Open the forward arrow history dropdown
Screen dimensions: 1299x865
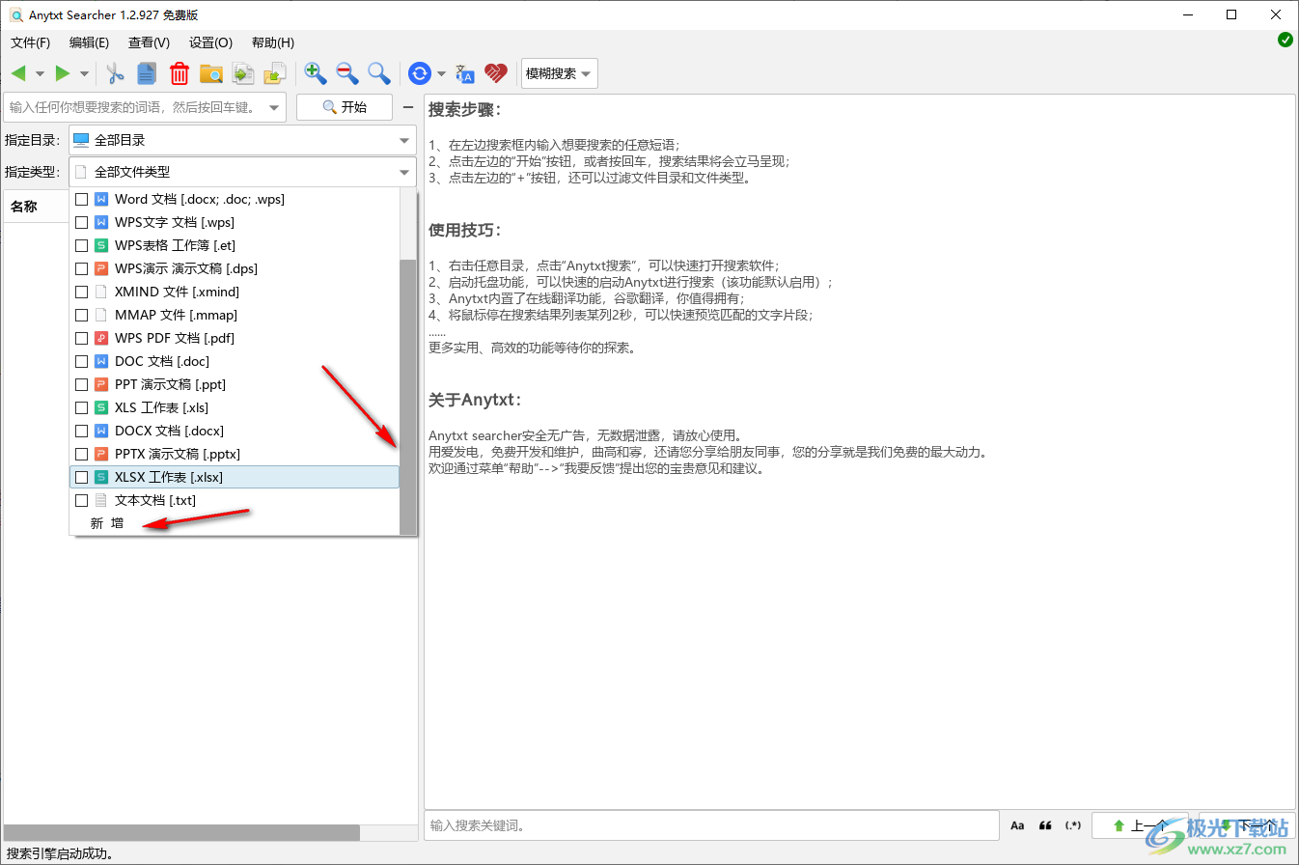coord(84,73)
